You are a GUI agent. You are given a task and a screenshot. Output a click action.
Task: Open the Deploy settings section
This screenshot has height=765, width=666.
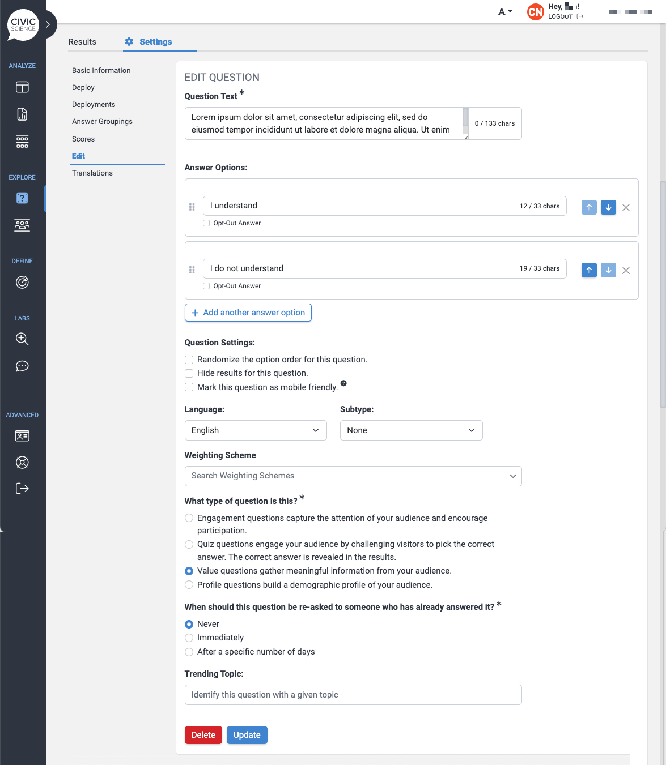[83, 88]
